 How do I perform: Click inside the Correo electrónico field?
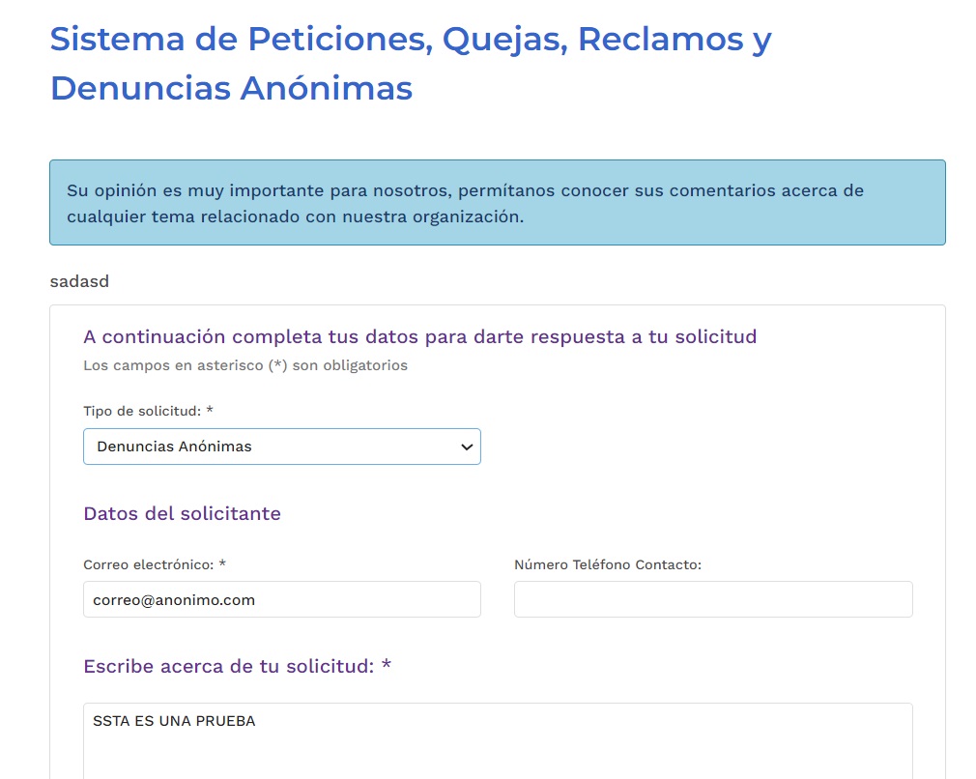pyautogui.click(x=281, y=599)
